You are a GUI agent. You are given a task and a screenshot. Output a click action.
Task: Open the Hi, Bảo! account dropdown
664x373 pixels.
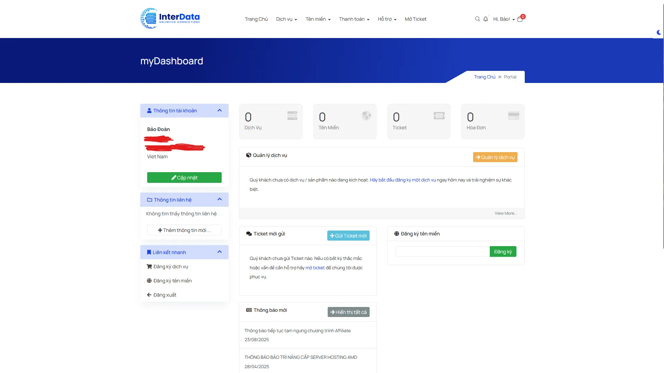coord(504,19)
